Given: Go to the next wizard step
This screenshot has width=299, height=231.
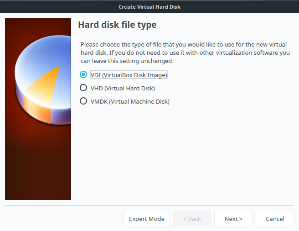Looking at the screenshot, I should (233, 219).
